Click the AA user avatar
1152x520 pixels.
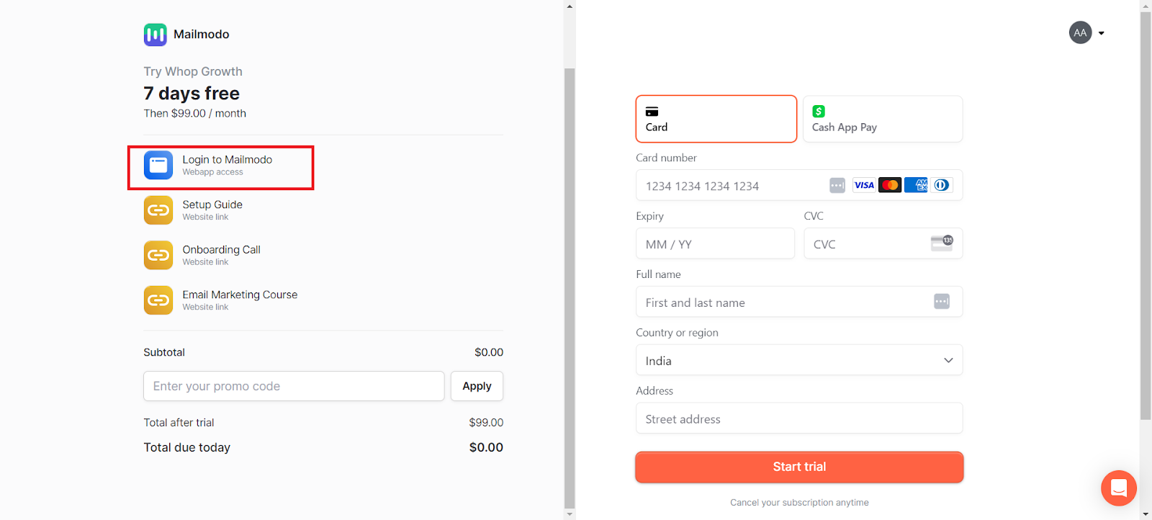point(1080,32)
